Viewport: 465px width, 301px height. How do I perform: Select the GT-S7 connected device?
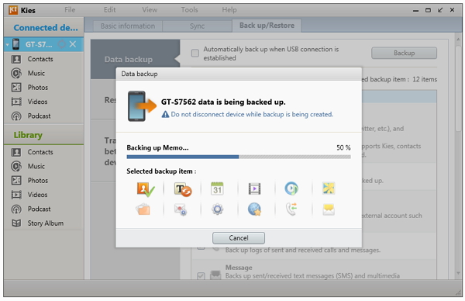click(43, 44)
